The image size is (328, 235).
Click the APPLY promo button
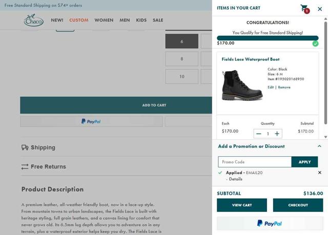[304, 162]
